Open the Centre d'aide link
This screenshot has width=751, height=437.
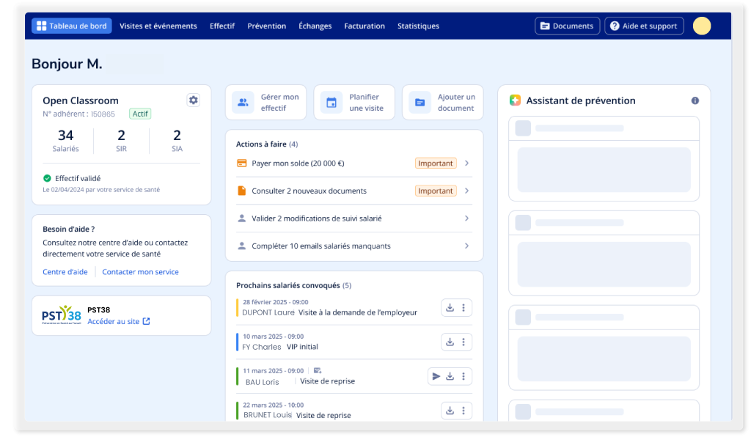pos(65,272)
